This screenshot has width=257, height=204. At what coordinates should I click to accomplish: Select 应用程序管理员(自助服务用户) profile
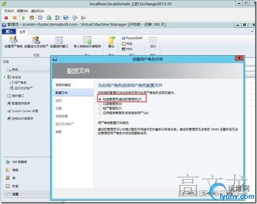(x=123, y=113)
